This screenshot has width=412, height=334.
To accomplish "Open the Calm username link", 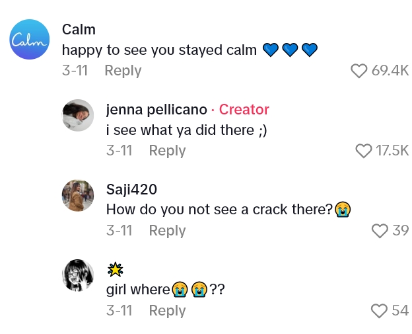I will [x=79, y=30].
